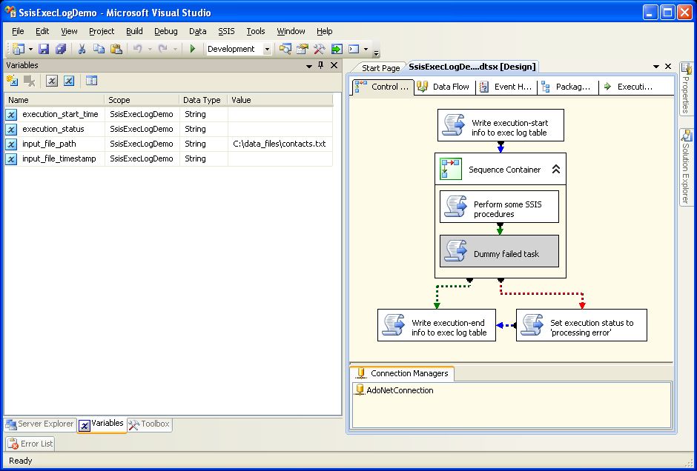Screen dimensions: 697x471
Task: Toggle Show System Variables button
Action: [x=52, y=81]
